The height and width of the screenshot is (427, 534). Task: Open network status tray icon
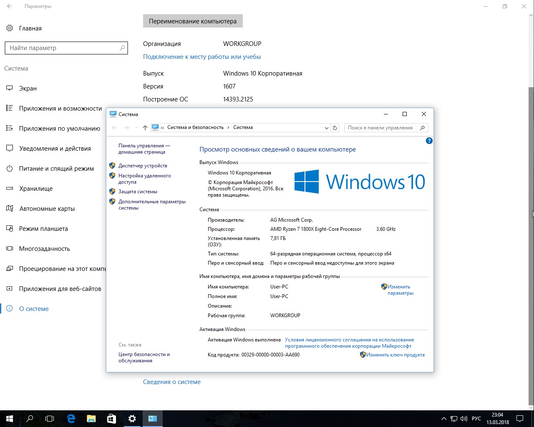pyautogui.click(x=454, y=419)
